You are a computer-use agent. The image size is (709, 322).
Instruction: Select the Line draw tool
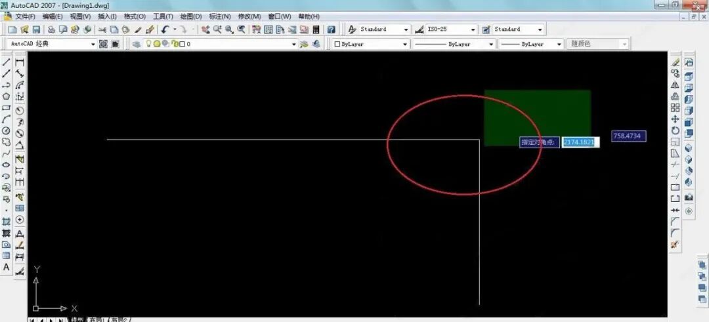pyautogui.click(x=7, y=62)
